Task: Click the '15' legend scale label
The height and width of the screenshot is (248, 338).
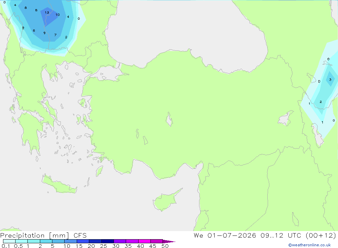Action: point(79,246)
